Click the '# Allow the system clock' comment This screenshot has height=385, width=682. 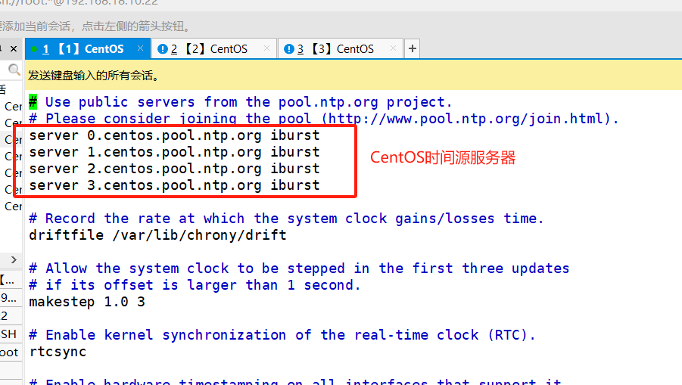(x=299, y=269)
